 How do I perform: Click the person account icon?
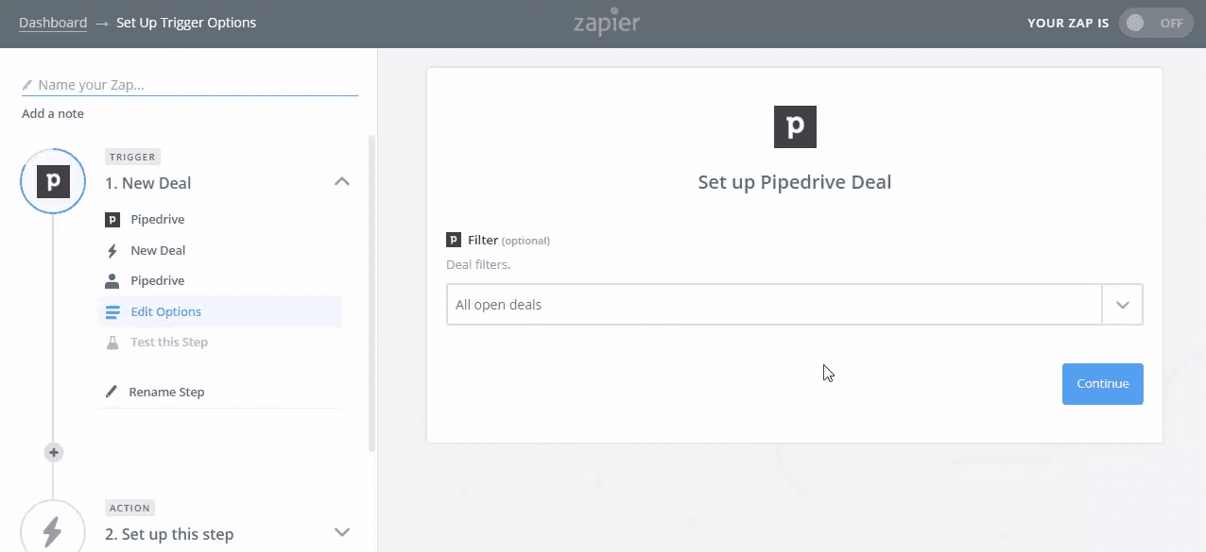click(x=112, y=281)
